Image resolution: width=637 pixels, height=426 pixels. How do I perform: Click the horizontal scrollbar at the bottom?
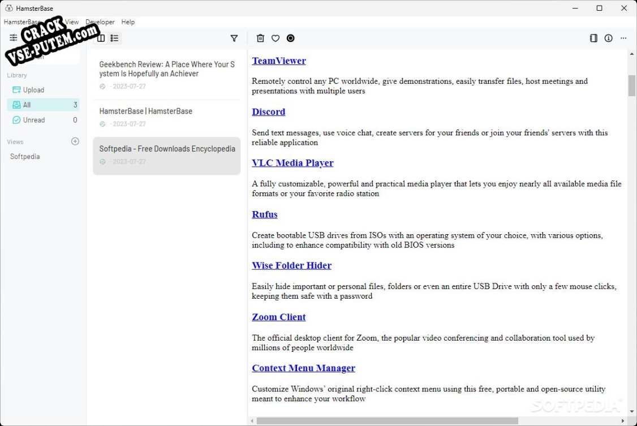click(387, 421)
